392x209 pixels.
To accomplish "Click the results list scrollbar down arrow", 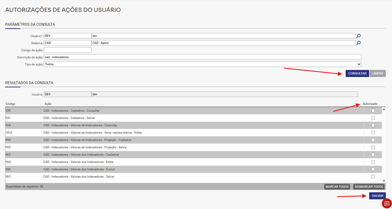I will click(384, 181).
